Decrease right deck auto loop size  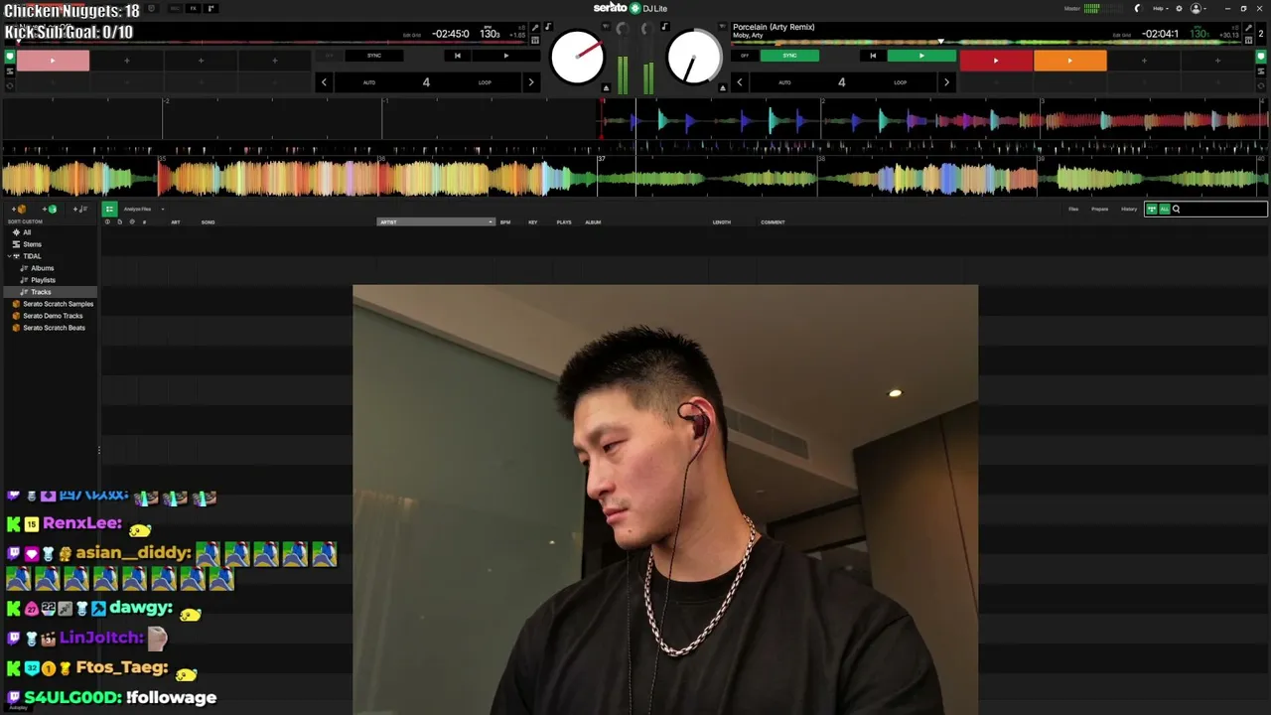coord(740,82)
